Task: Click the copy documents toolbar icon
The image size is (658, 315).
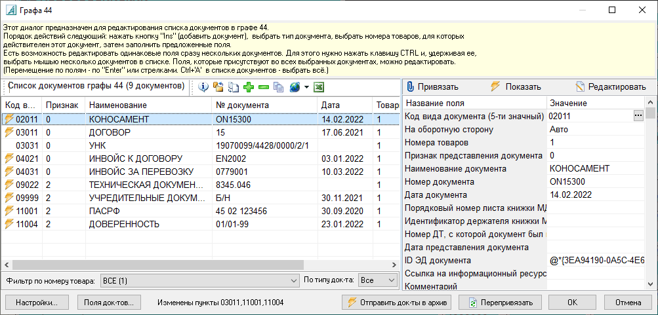Action: [278, 87]
